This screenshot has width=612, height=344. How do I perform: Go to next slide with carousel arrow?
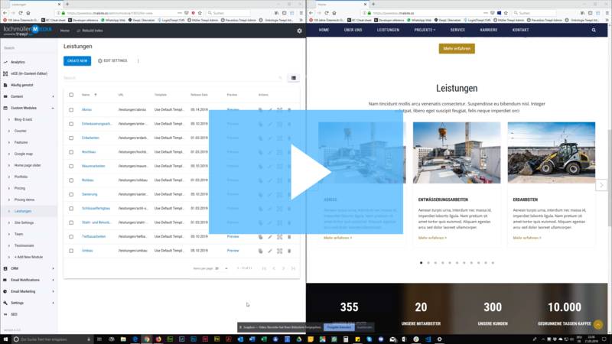pyautogui.click(x=601, y=186)
